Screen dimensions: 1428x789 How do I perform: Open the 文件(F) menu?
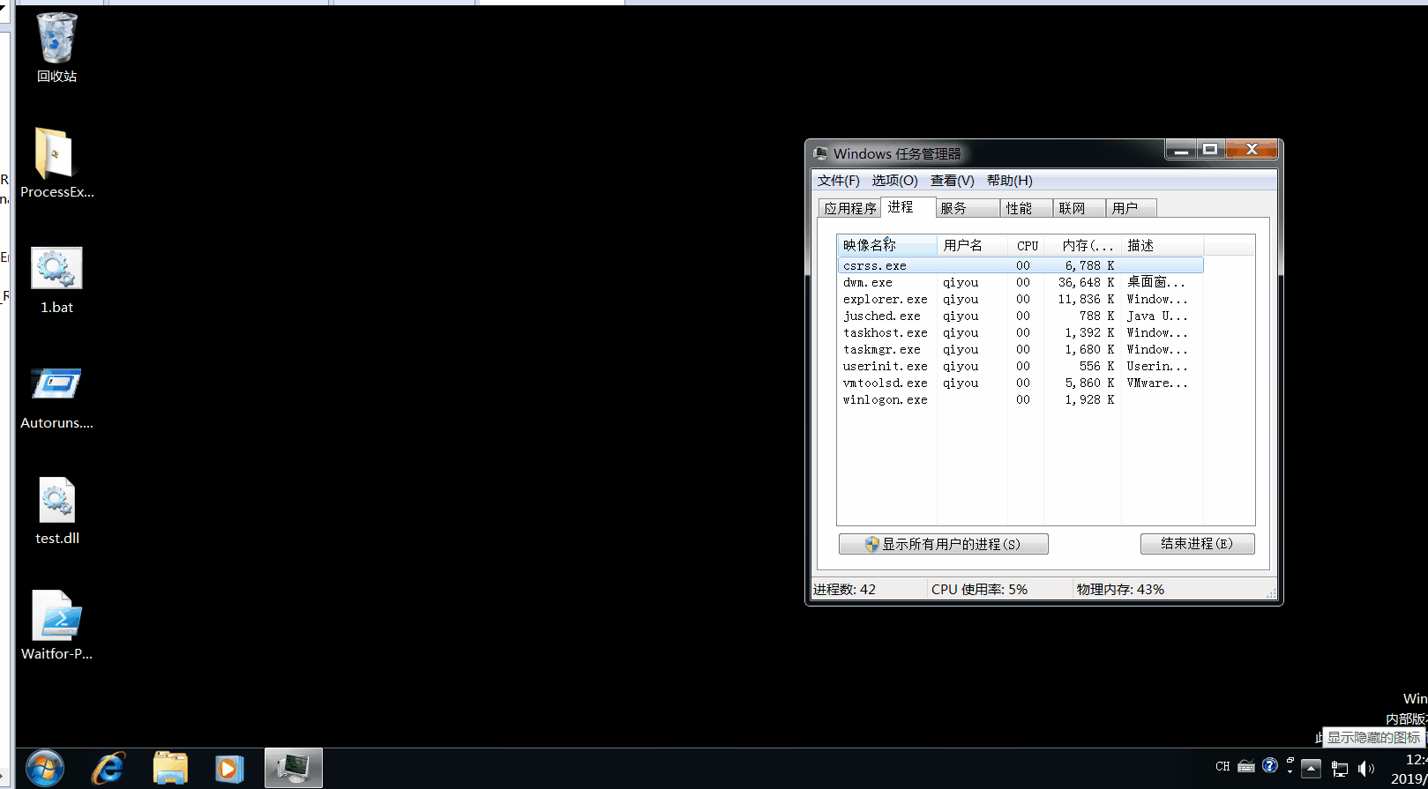[x=838, y=181]
